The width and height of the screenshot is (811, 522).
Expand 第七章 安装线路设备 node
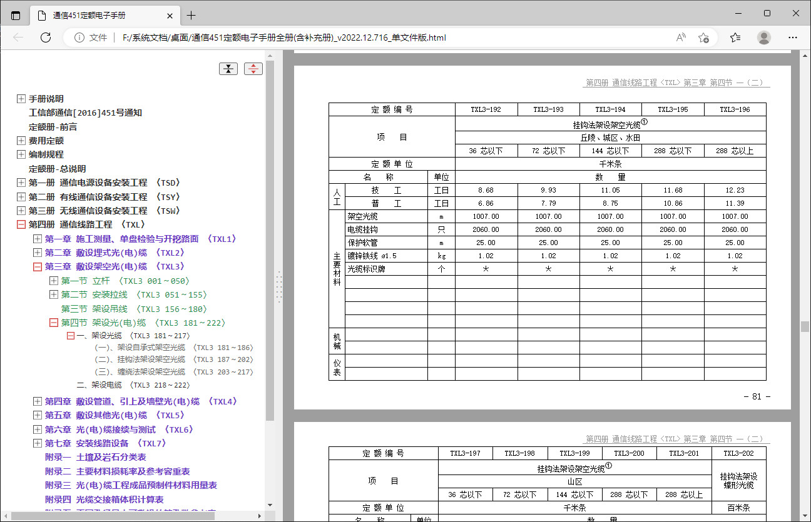point(38,443)
